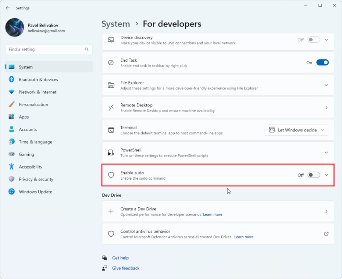Open the Give feedback link
The image size is (342, 279).
pyautogui.click(x=126, y=268)
